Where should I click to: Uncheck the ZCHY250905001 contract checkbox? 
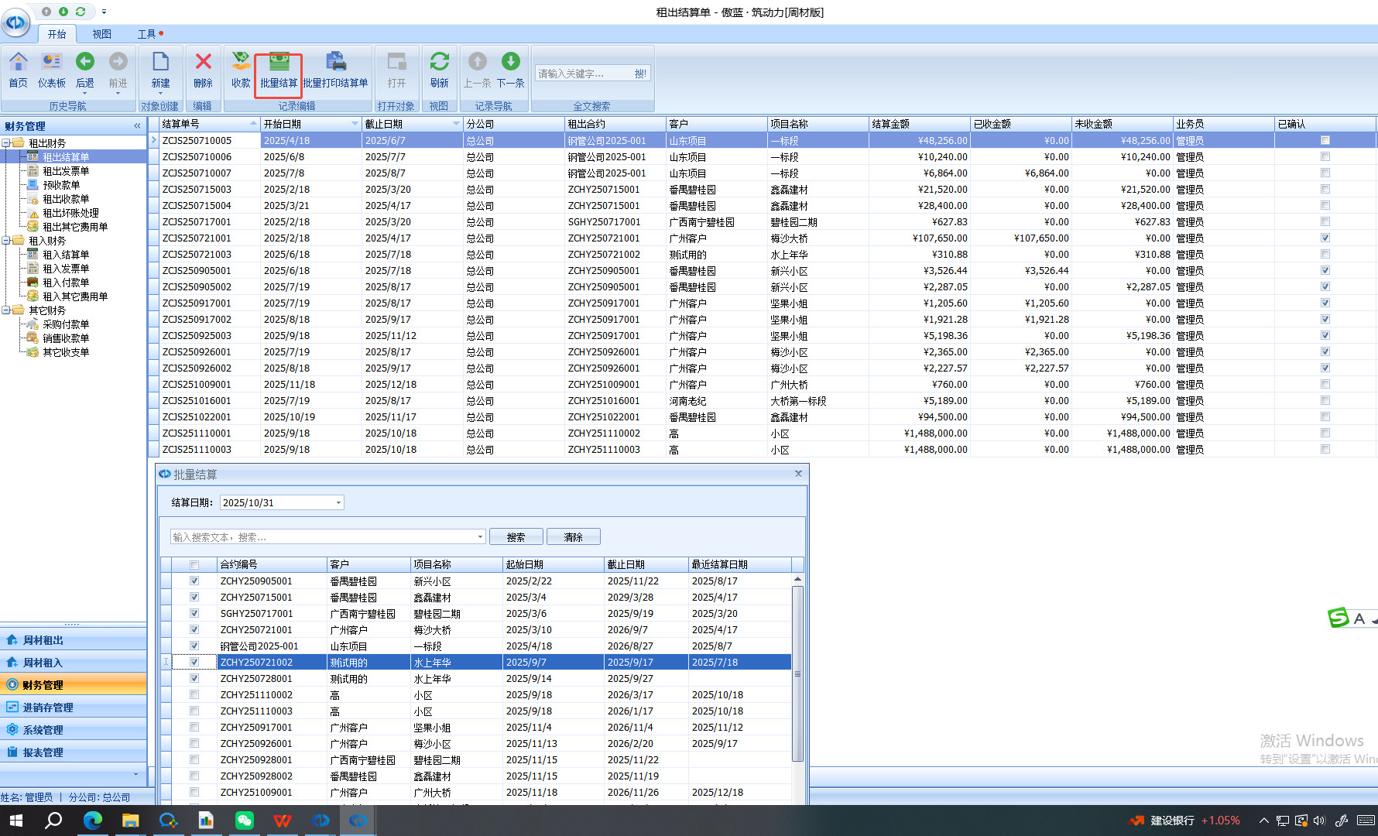tap(194, 581)
